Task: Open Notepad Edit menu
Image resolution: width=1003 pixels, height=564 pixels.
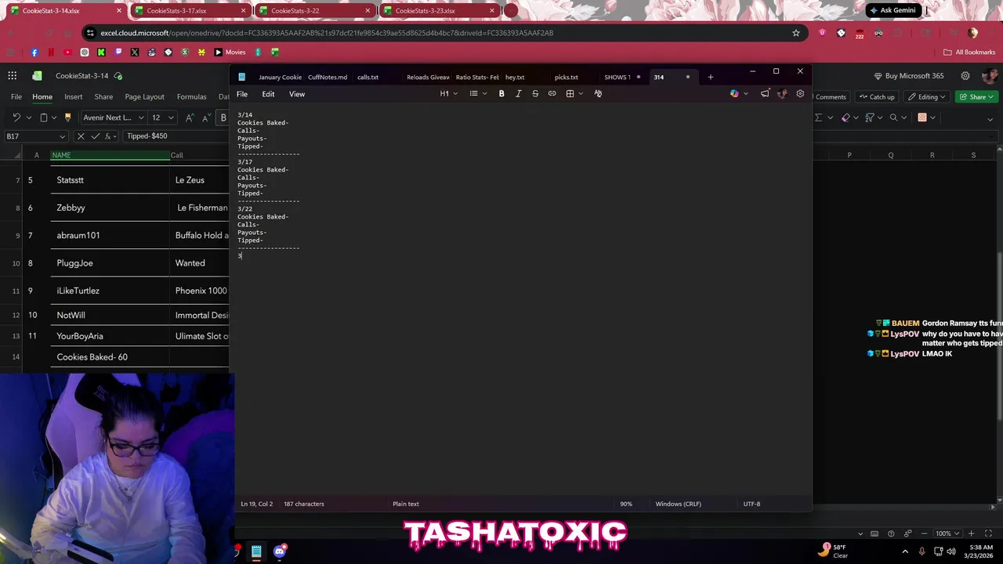Action: pos(268,94)
